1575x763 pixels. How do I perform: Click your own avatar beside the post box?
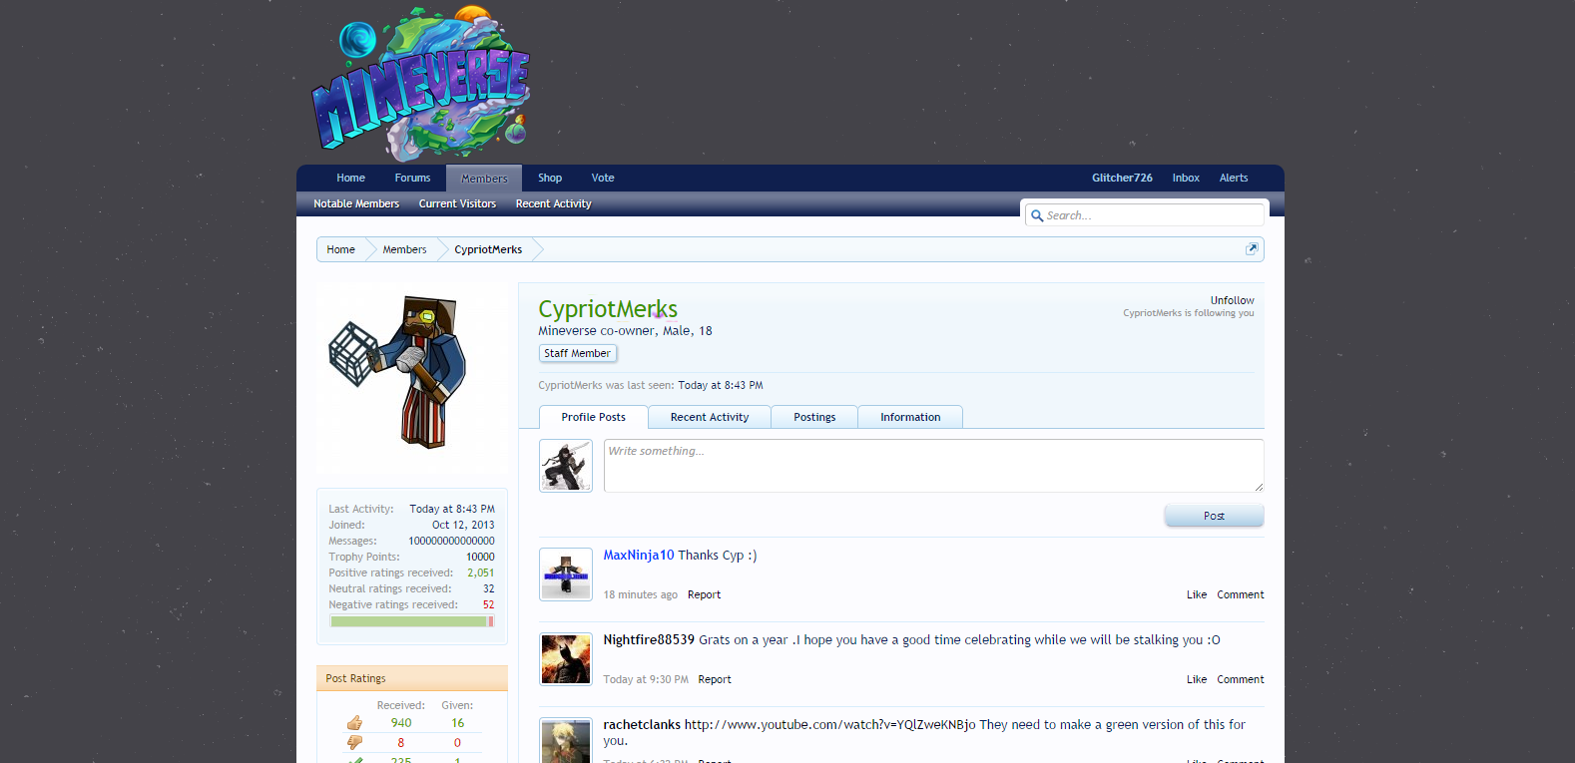tap(566, 466)
